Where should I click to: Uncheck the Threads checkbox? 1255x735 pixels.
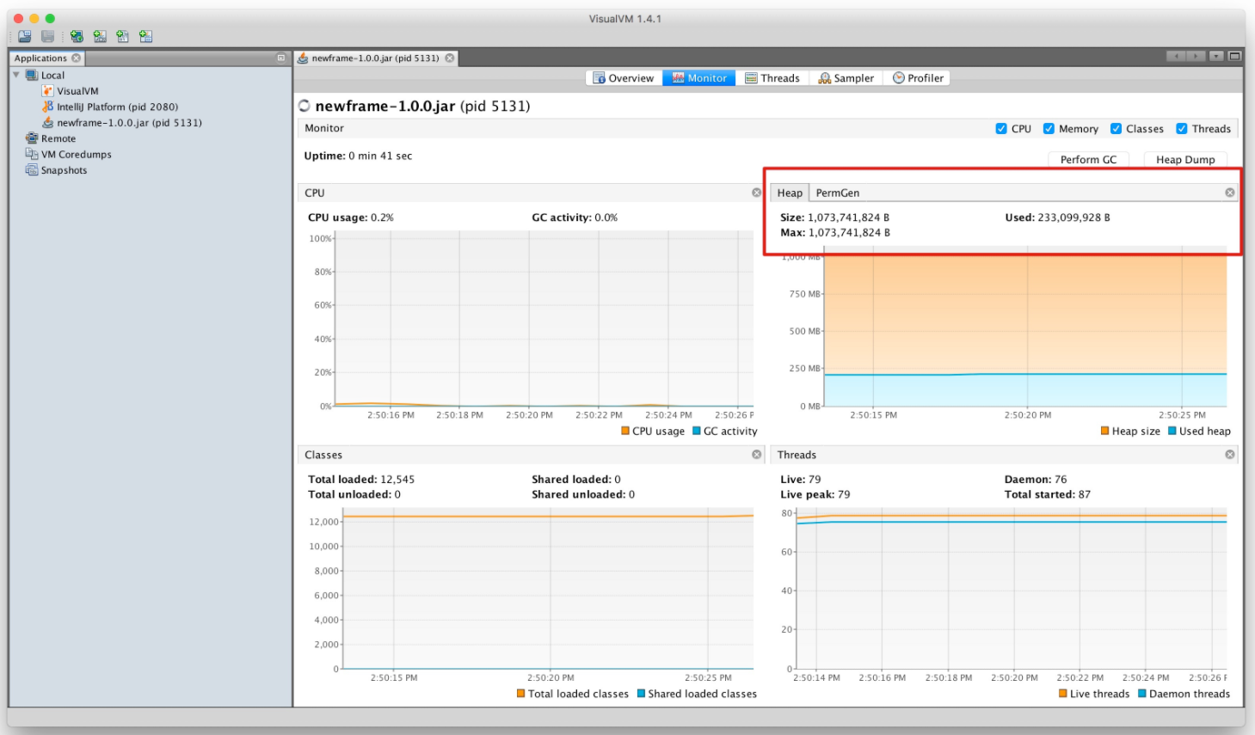point(1182,129)
